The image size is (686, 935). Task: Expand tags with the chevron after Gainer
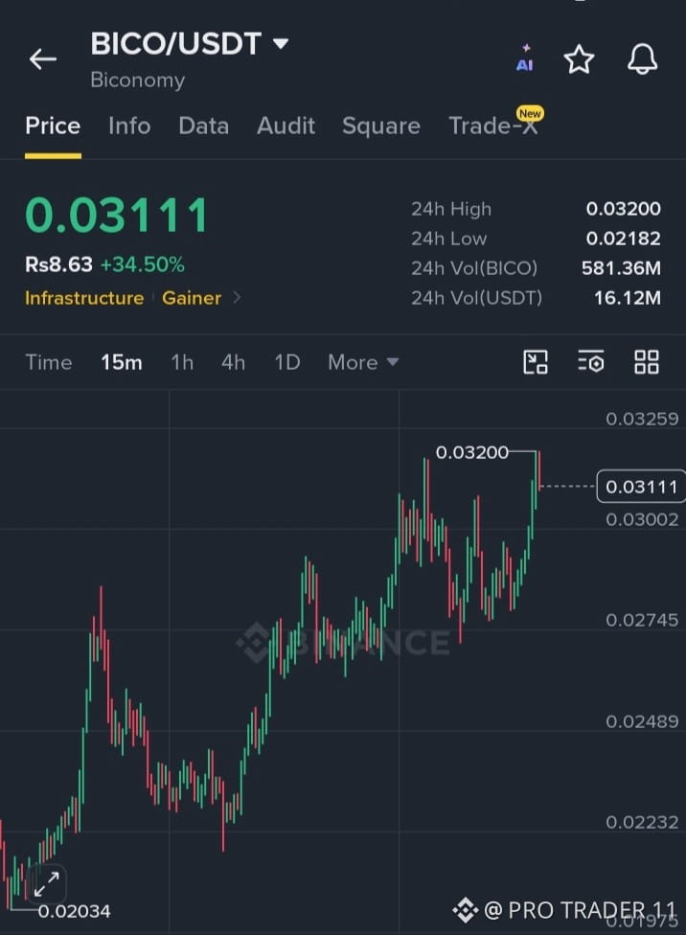(237, 297)
